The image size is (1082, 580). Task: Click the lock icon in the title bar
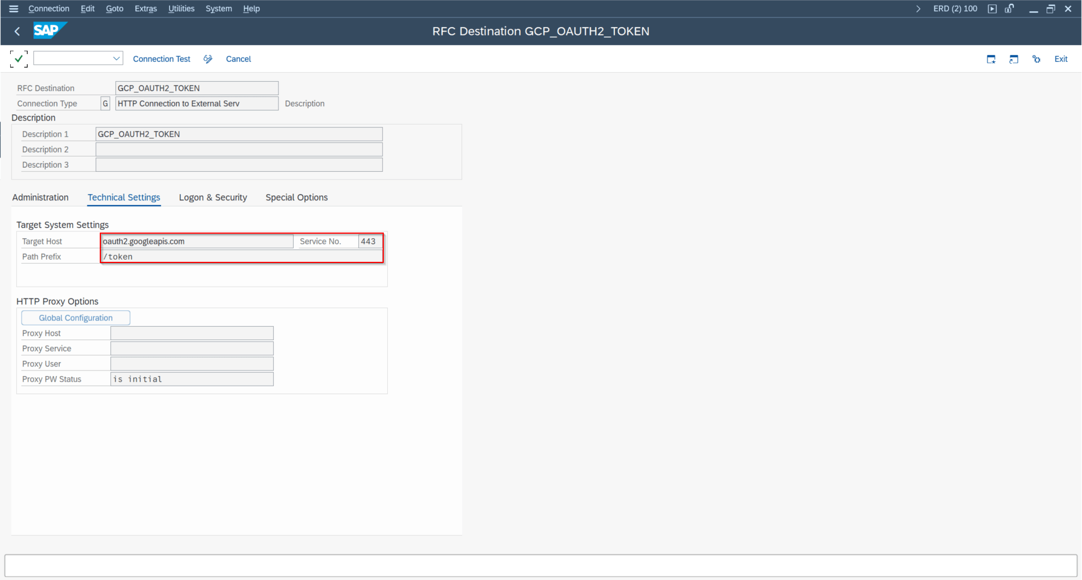[x=1009, y=8]
